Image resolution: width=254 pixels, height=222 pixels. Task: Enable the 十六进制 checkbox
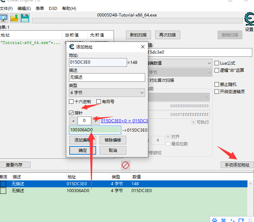click(71, 102)
